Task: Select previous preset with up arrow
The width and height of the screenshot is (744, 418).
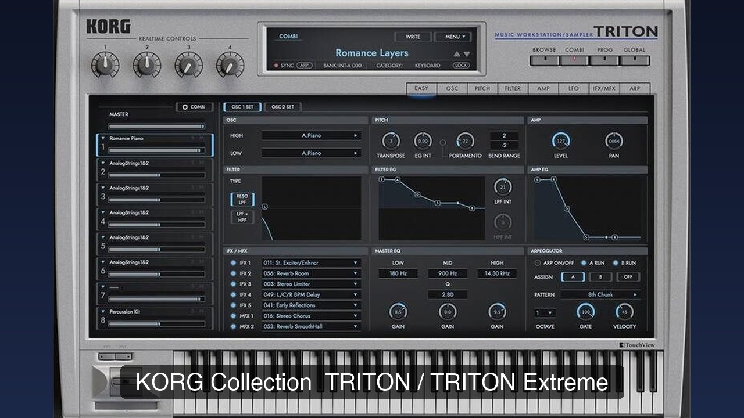Action: coord(457,55)
